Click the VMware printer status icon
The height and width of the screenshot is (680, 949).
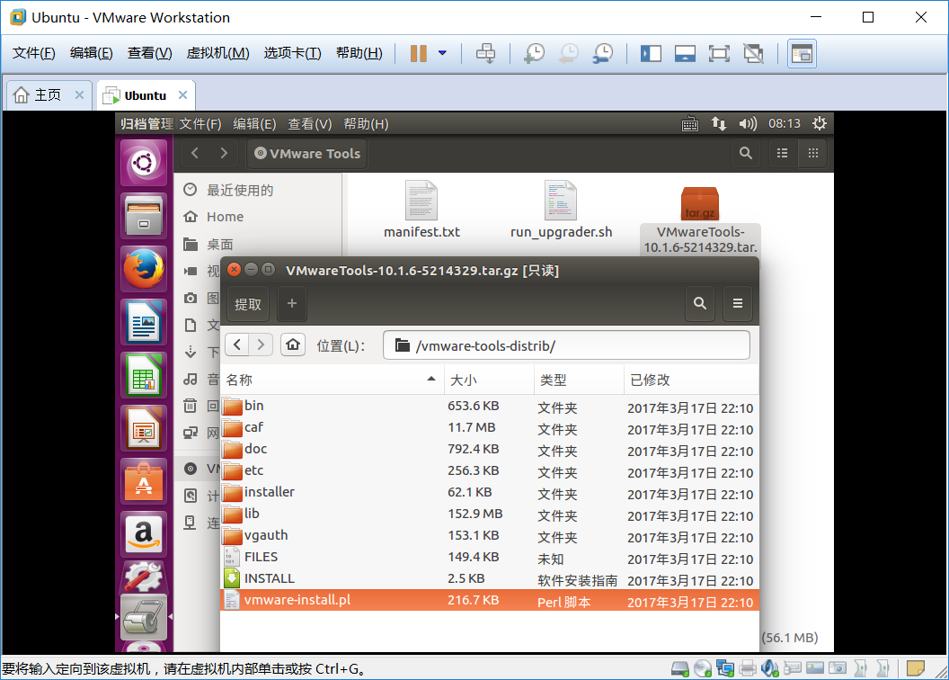click(748, 668)
